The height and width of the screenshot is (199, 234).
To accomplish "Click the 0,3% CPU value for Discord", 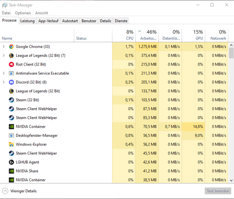I will pyautogui.click(x=129, y=82).
